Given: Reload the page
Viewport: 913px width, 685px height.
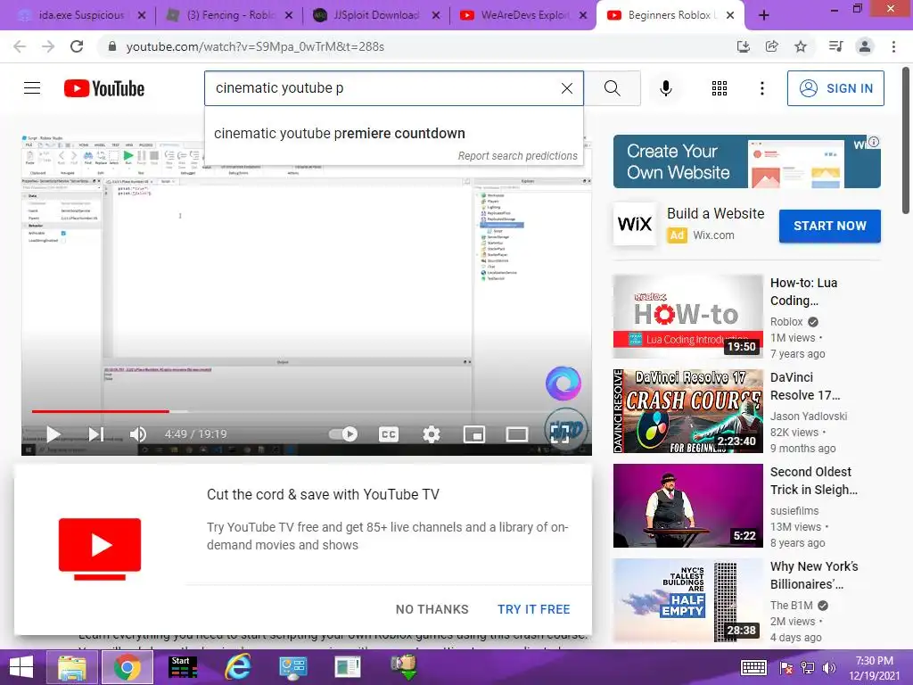Looking at the screenshot, I should coord(77,46).
